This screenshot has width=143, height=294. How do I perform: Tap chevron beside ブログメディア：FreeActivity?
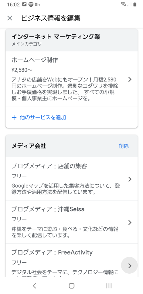(130, 265)
